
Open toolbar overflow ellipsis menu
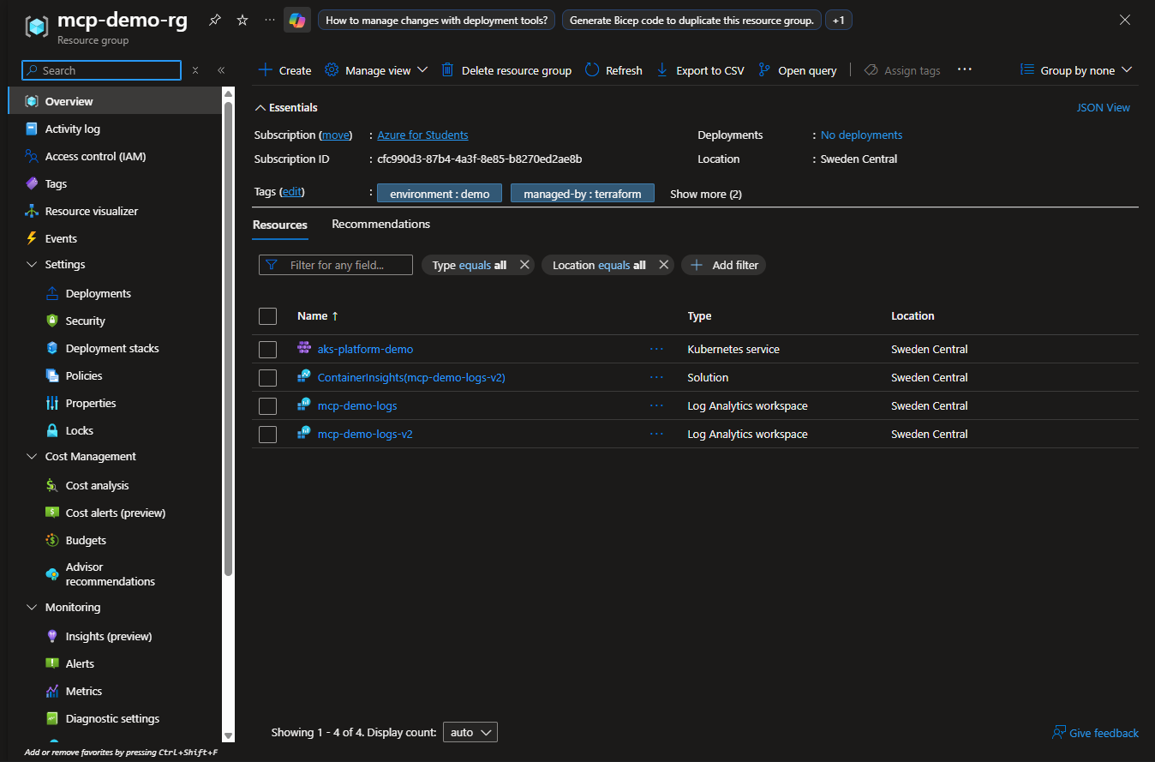(x=965, y=69)
